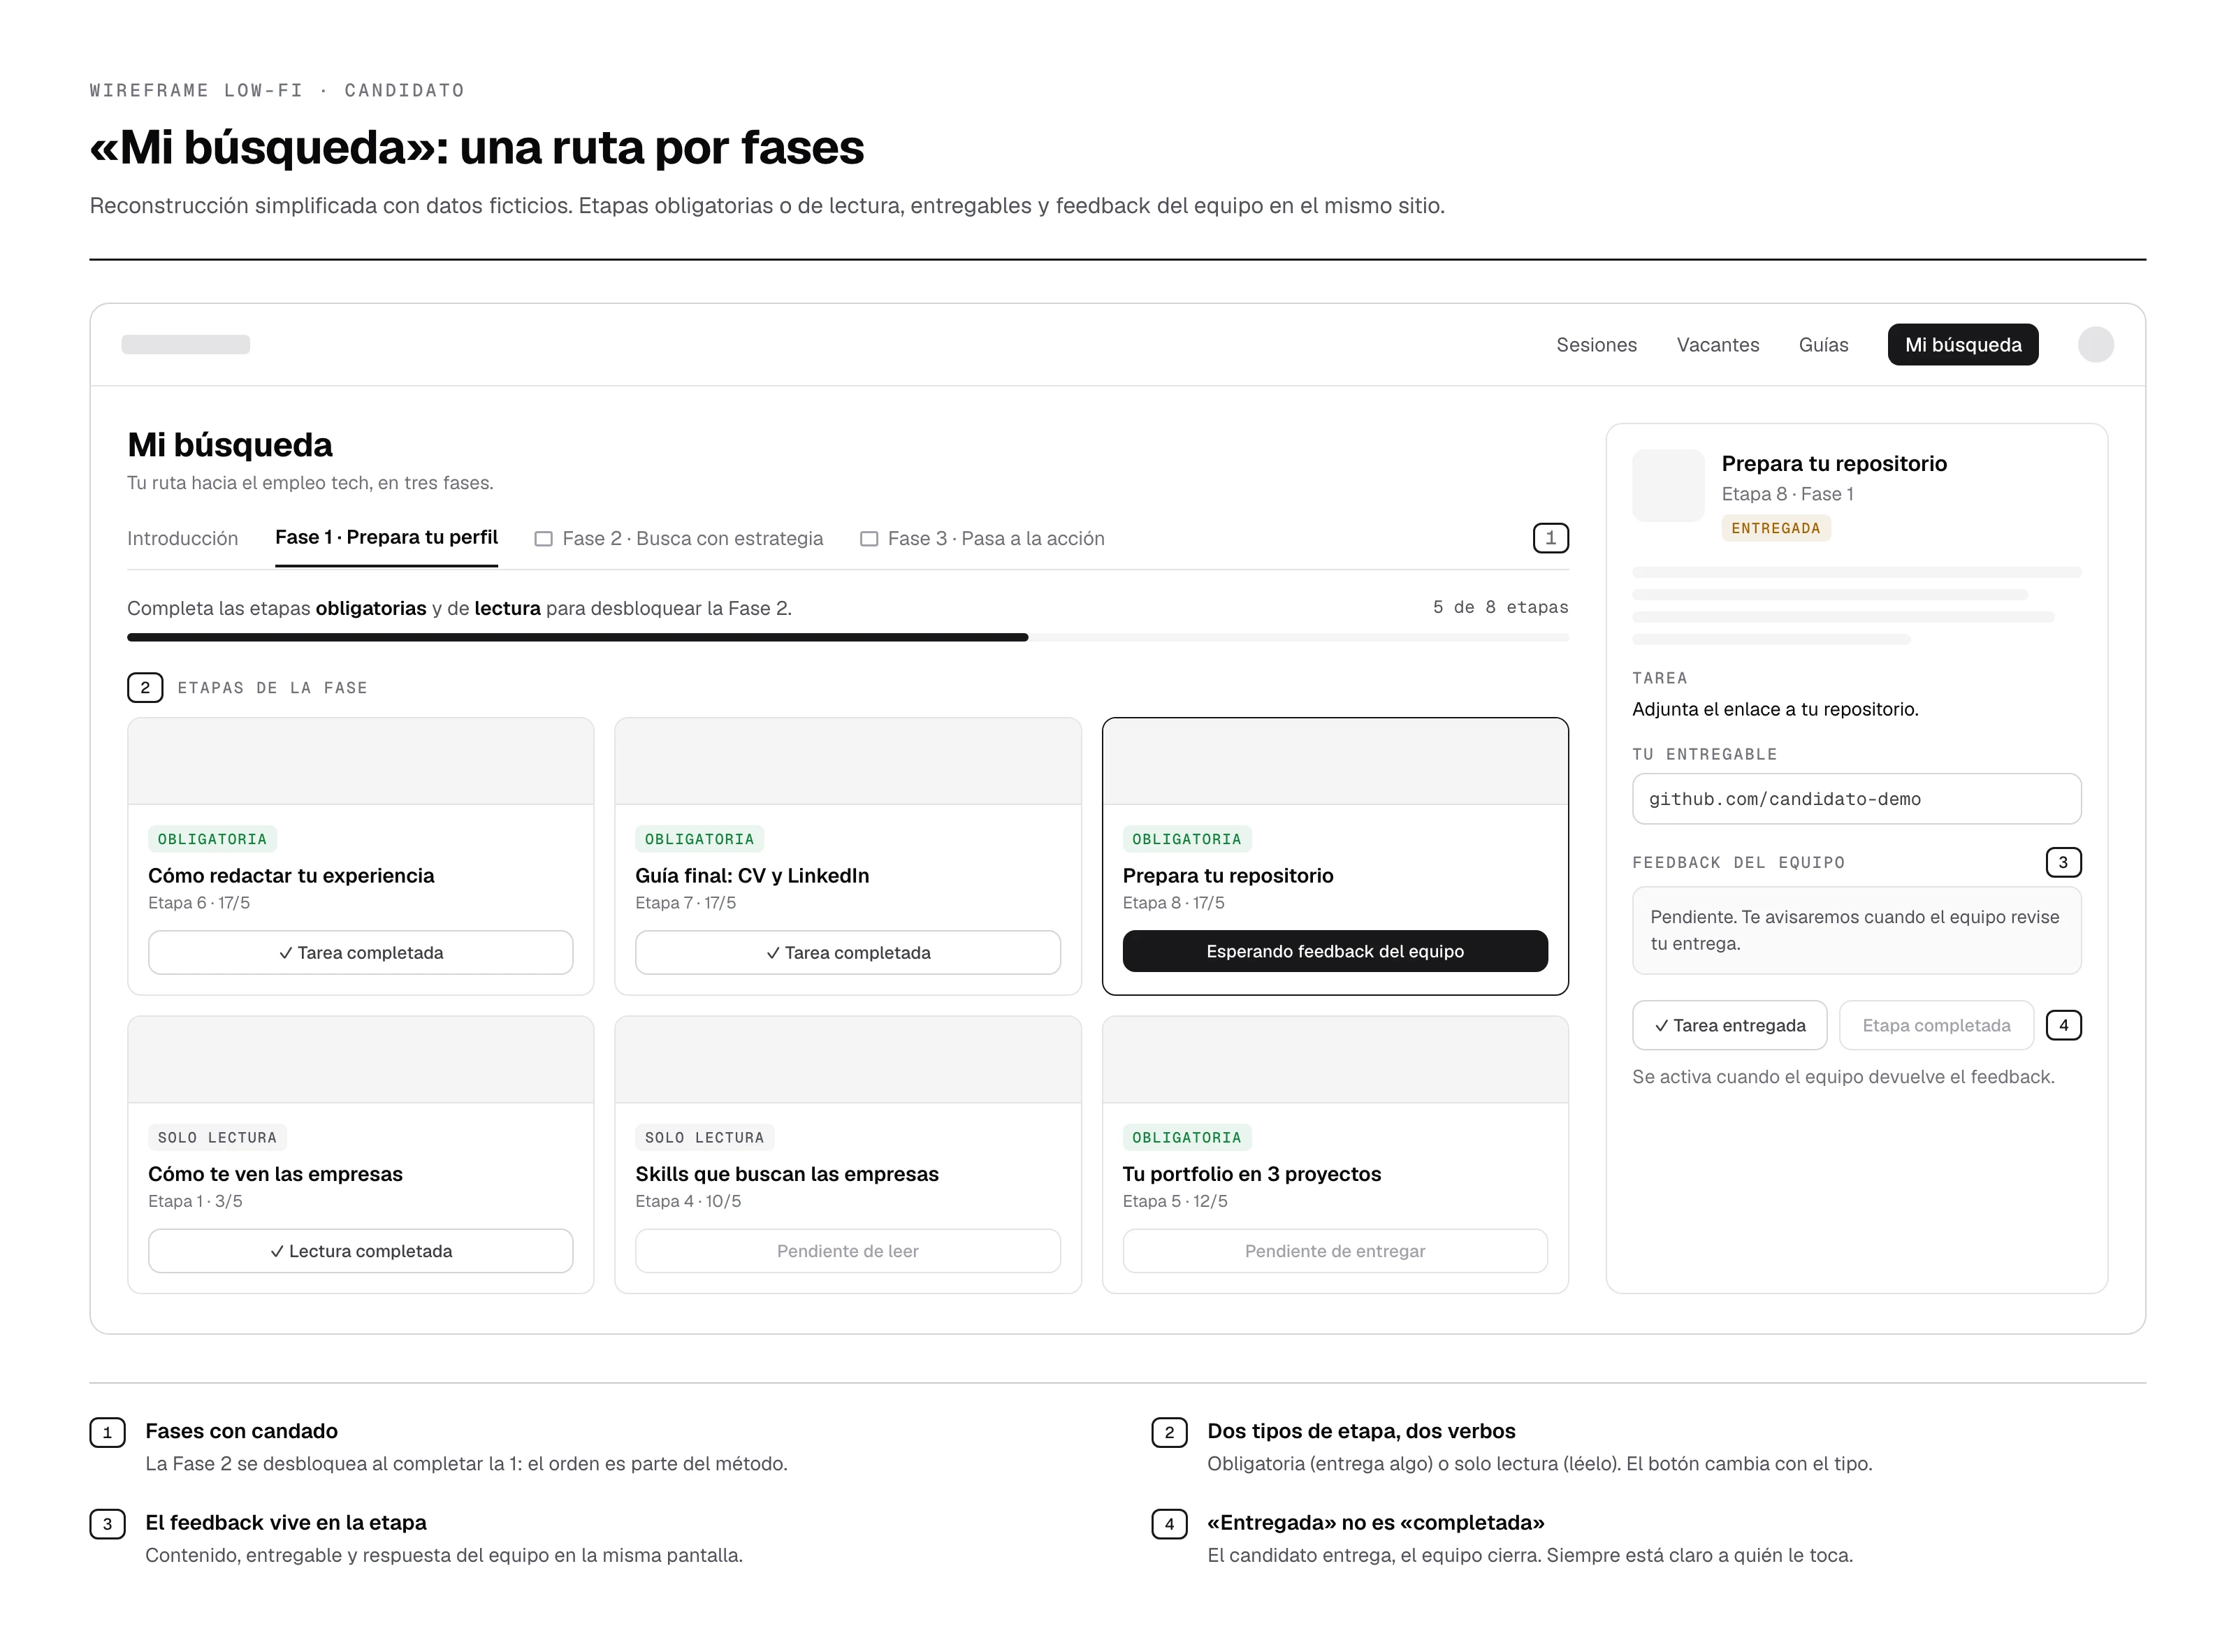This screenshot has height=1652, width=2236.
Task: Click the detail panel image placeholder
Action: click(x=1667, y=485)
